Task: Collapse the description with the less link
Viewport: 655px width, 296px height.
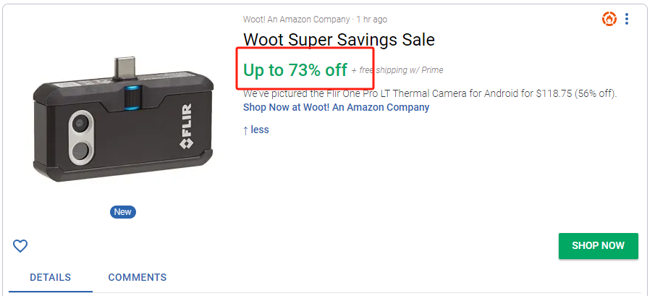Action: pyautogui.click(x=260, y=130)
